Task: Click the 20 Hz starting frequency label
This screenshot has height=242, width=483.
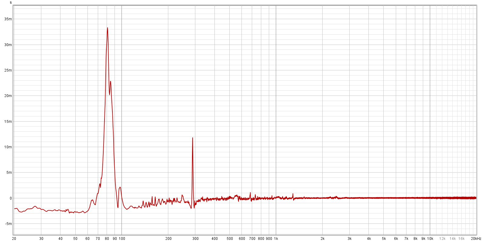Action: pos(14,239)
